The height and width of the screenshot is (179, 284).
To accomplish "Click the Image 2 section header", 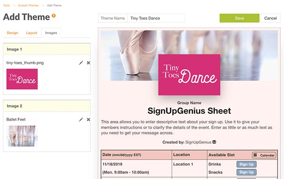I will click(47, 106).
